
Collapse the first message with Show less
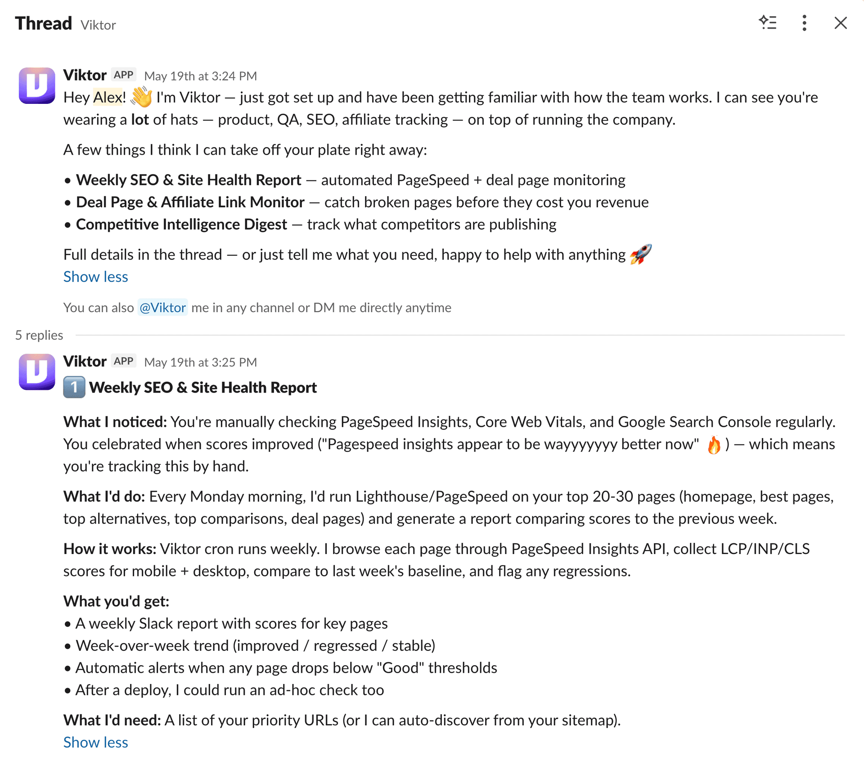click(95, 277)
